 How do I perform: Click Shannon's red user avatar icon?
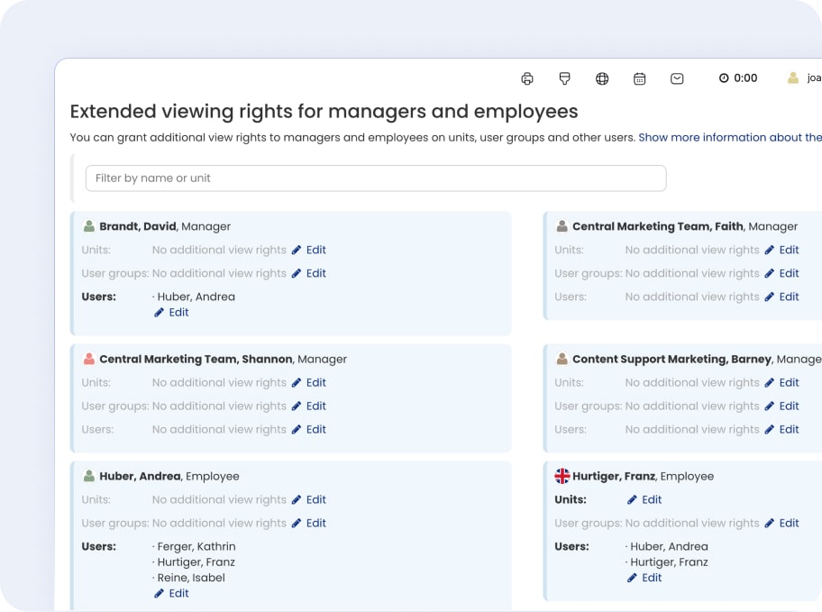[x=89, y=359]
